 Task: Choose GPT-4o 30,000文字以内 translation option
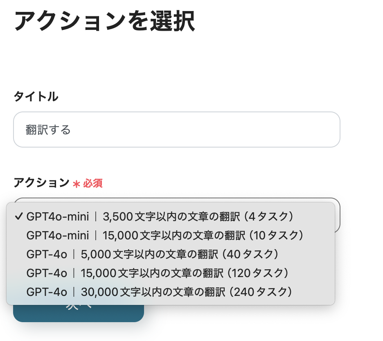[159, 292]
